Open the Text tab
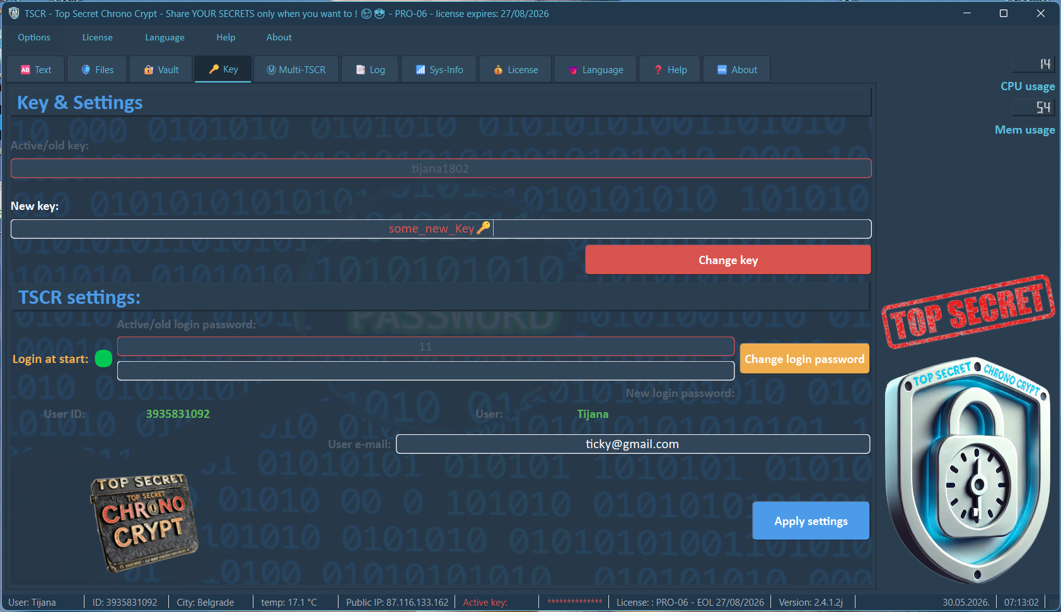1061x612 pixels. click(36, 69)
